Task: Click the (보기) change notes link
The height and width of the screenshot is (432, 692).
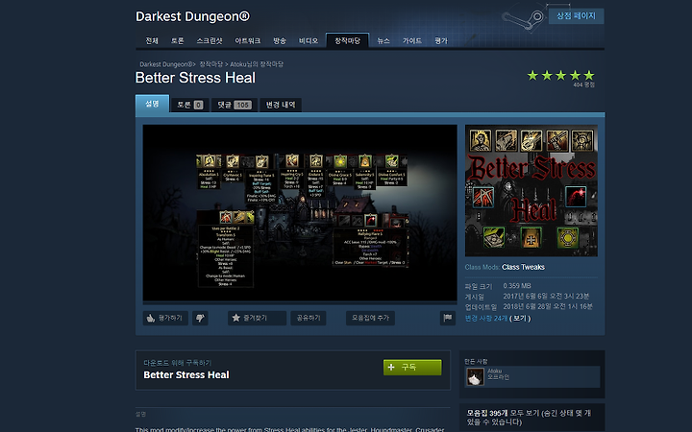Action: pos(520,319)
